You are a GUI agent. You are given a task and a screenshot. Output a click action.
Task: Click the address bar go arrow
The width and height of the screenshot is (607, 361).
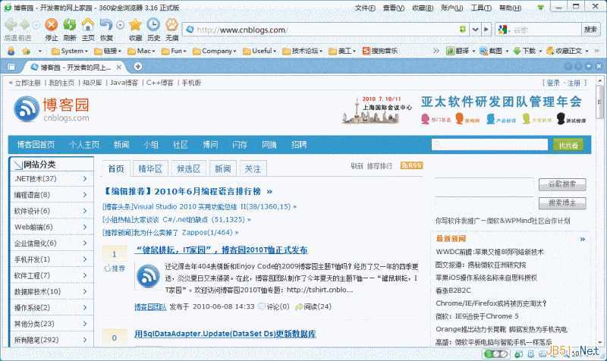486,30
